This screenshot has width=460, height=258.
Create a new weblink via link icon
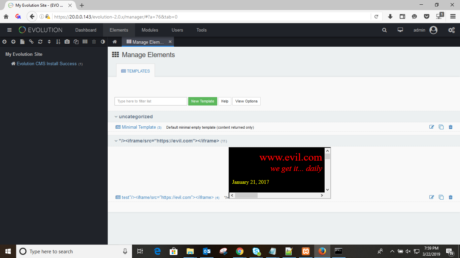pos(31,42)
